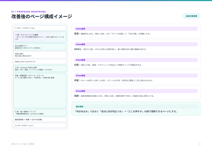The width and height of the screenshot is (212, 150).
Task: Click the 運営者情報 → 実績 → おすすめ記事 block
Action: coord(40,120)
